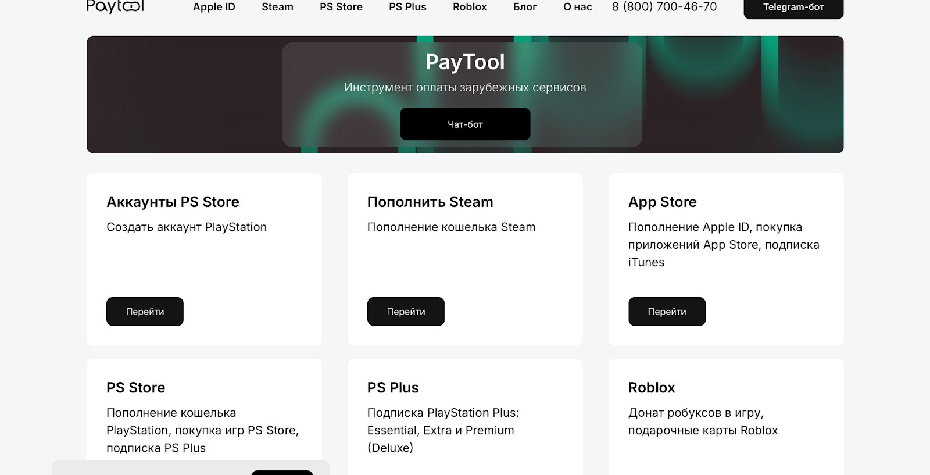Click the phone number 8 (800) 700-46-70
The image size is (930, 475).
[664, 7]
